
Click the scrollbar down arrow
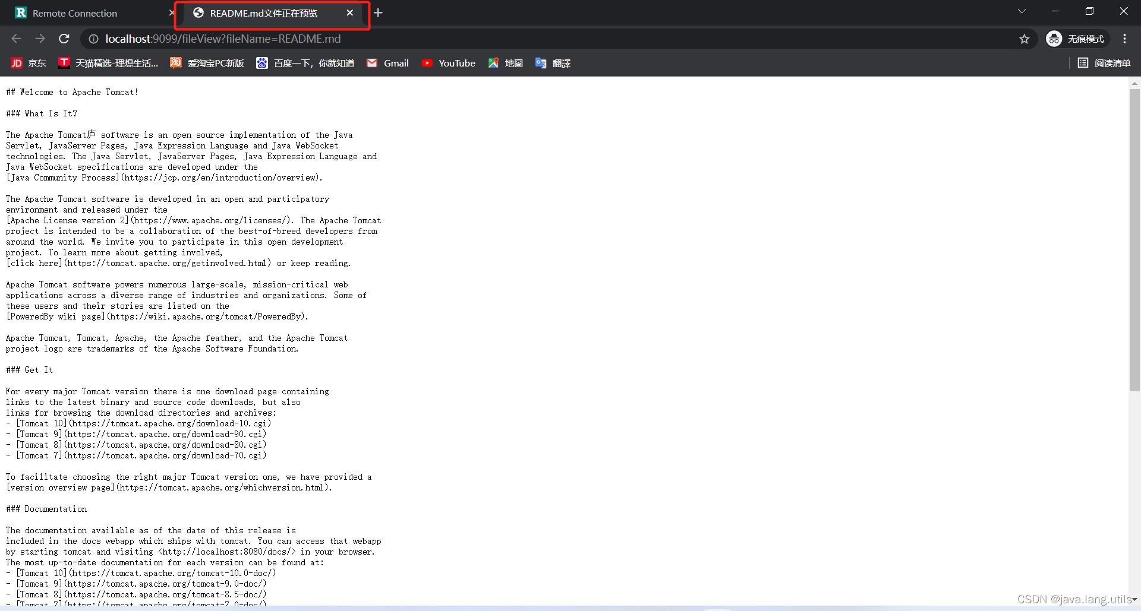point(1134,600)
